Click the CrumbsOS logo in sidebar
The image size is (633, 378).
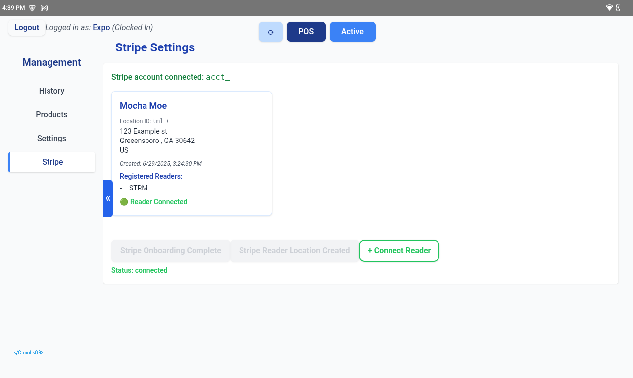tap(29, 353)
